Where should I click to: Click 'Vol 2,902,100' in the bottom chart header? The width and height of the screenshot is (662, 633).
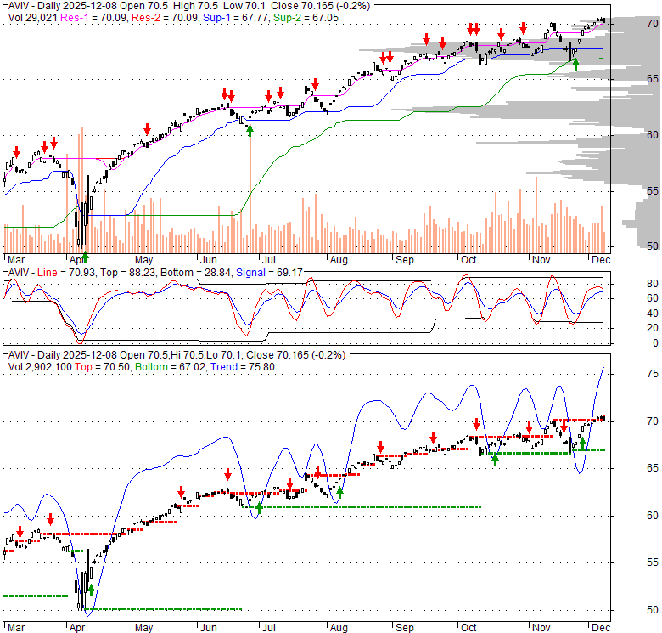pyautogui.click(x=40, y=367)
